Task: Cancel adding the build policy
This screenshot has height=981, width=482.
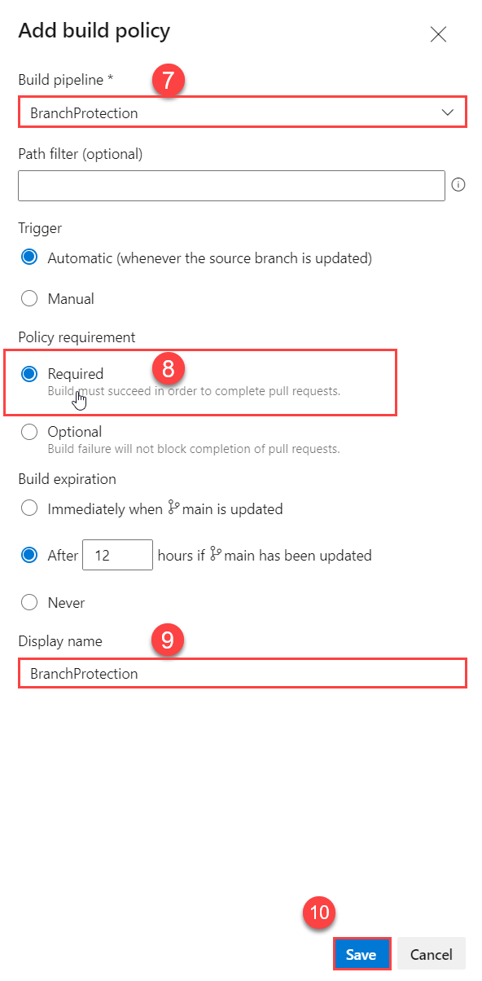Action: [x=431, y=954]
